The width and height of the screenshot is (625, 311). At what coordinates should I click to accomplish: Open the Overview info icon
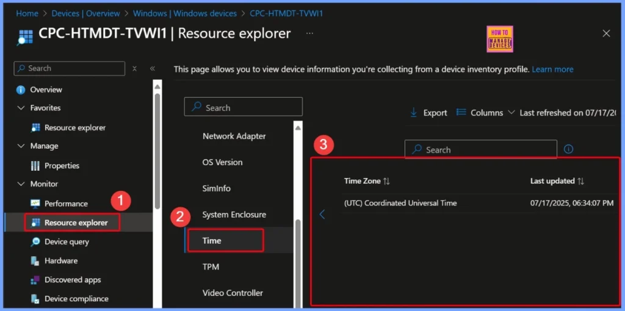[21, 90]
